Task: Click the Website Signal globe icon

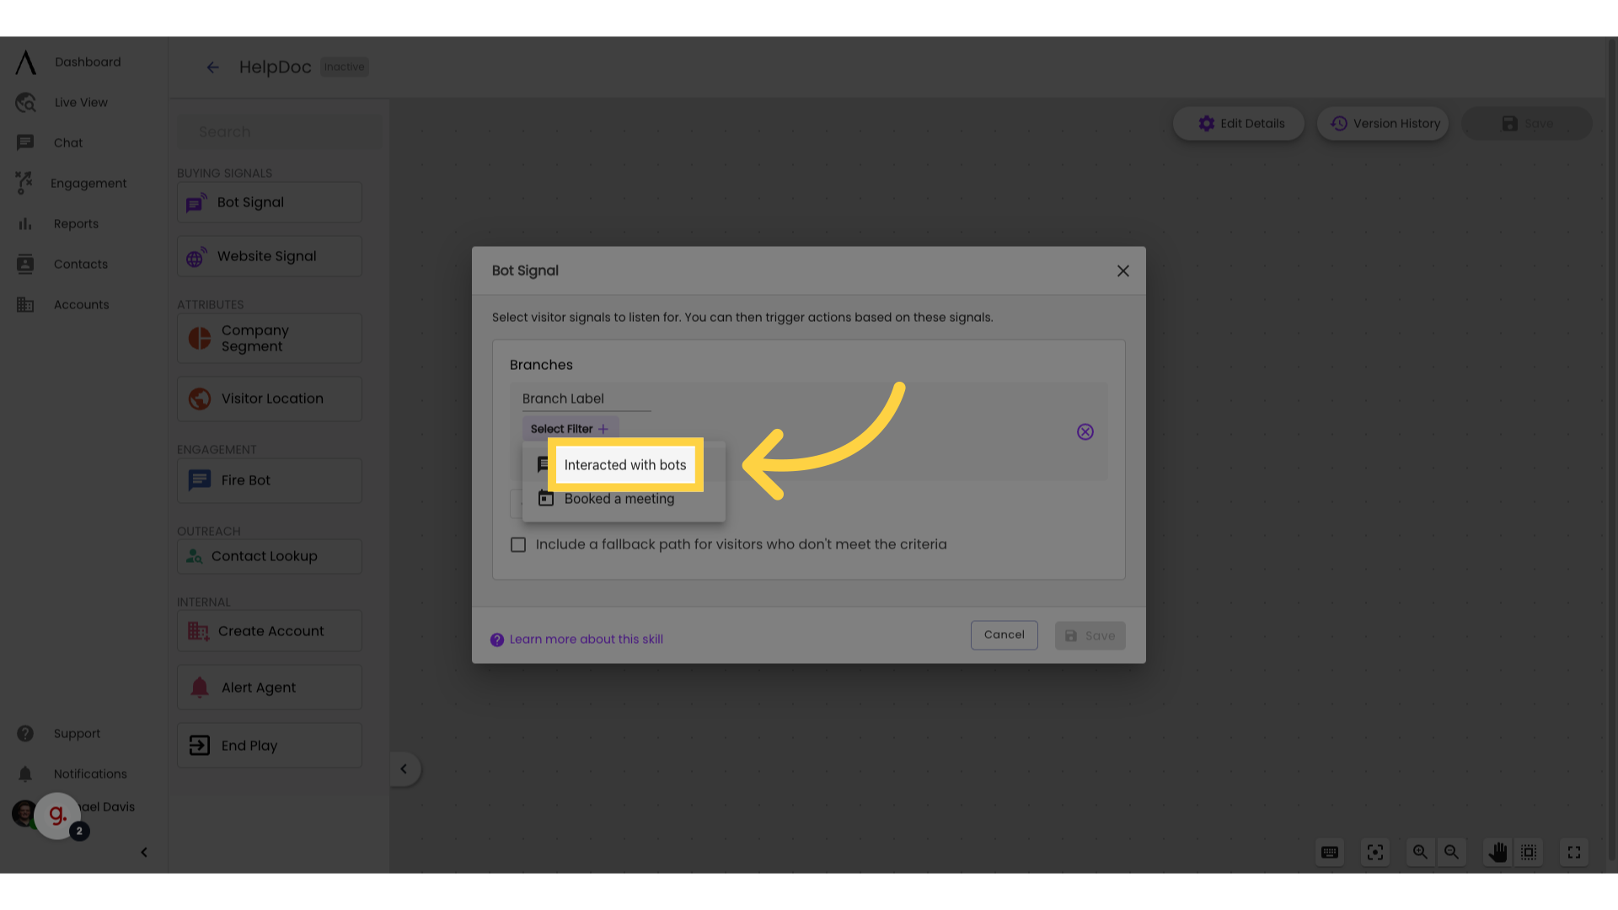Action: [x=198, y=257]
